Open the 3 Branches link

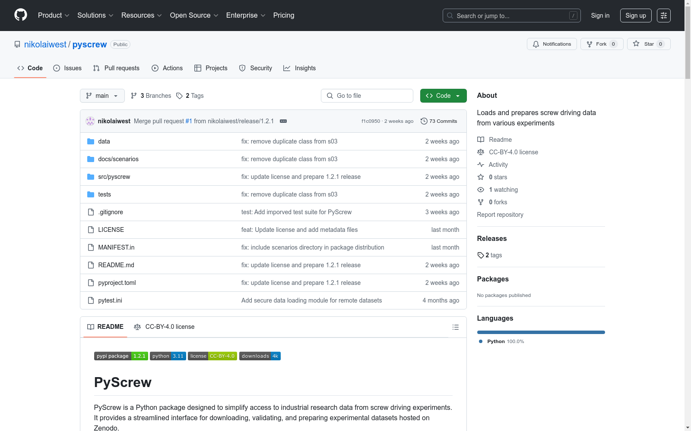(151, 96)
